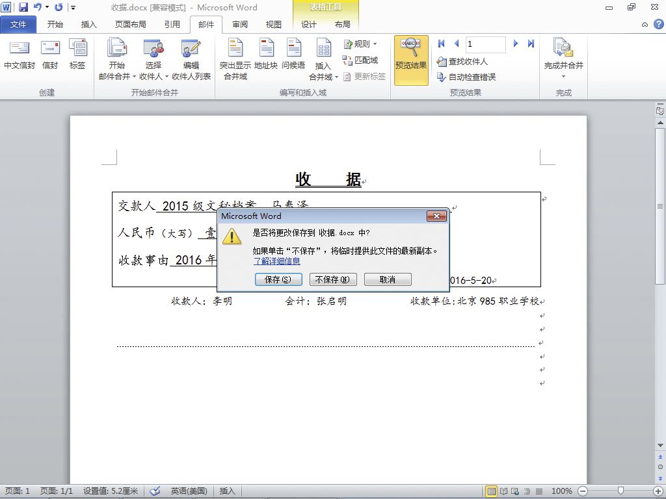Go to previous record arrow
The height and width of the screenshot is (499, 666).
(457, 44)
